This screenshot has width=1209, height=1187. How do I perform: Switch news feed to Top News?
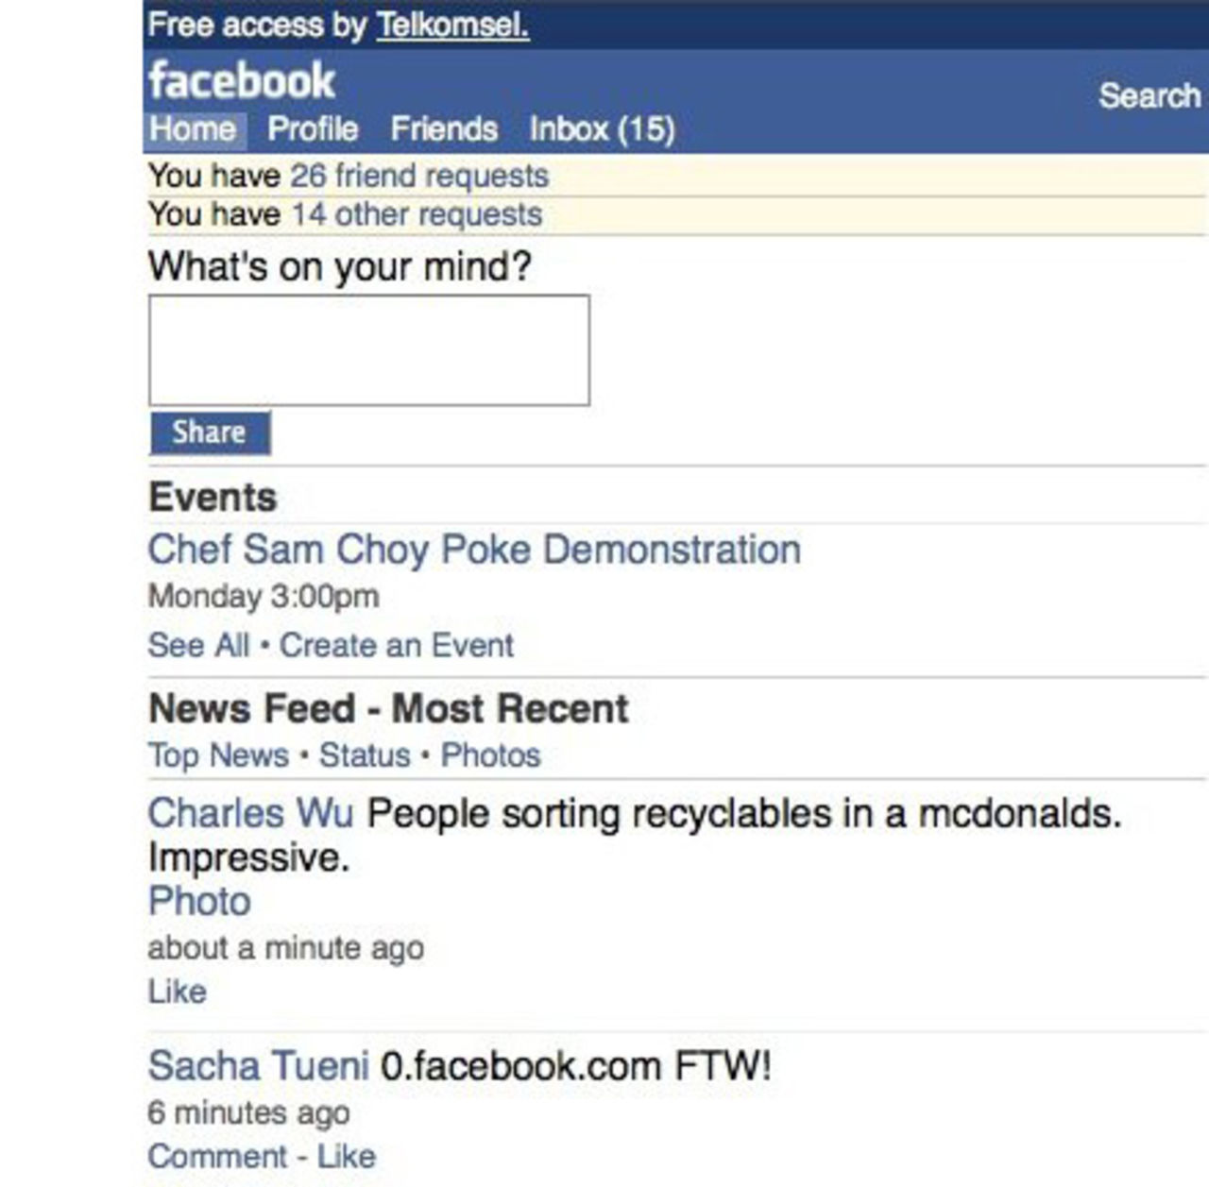(218, 755)
